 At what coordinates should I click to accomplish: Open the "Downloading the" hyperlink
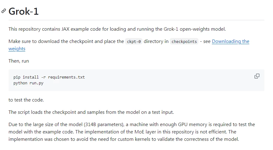click(x=230, y=41)
